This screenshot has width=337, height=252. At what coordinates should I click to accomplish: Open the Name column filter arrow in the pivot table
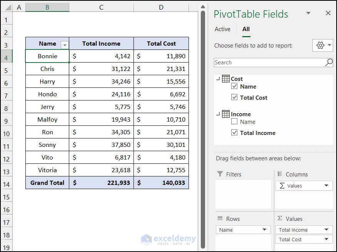(x=65, y=44)
